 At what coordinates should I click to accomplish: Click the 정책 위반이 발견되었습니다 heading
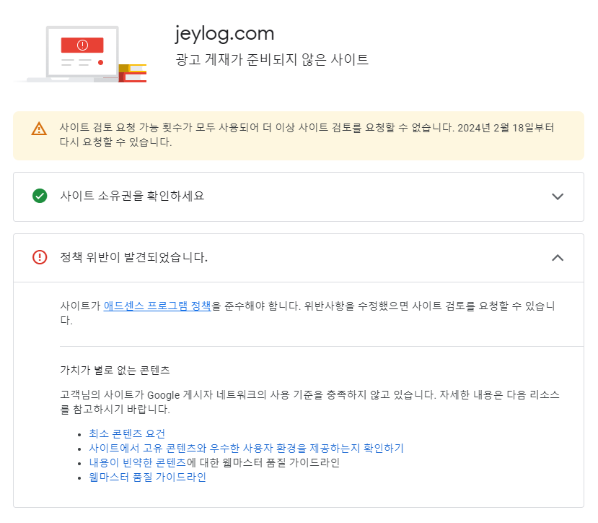coord(134,257)
